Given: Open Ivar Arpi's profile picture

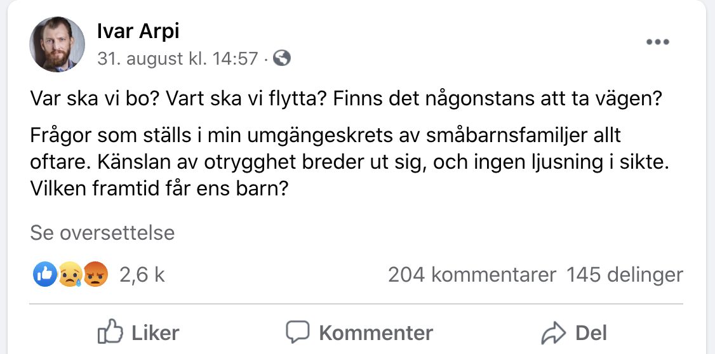Looking at the screenshot, I should (x=57, y=44).
